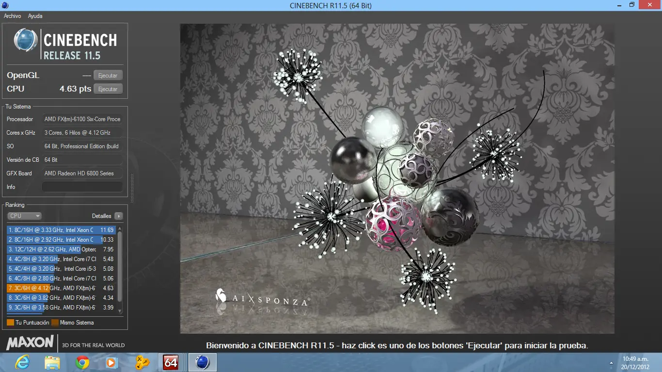Run the CPU test with Ejecutar
The width and height of the screenshot is (662, 372).
click(x=108, y=89)
